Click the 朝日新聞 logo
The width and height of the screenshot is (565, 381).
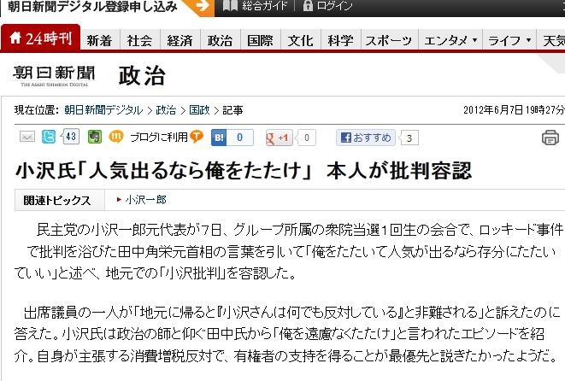click(54, 76)
